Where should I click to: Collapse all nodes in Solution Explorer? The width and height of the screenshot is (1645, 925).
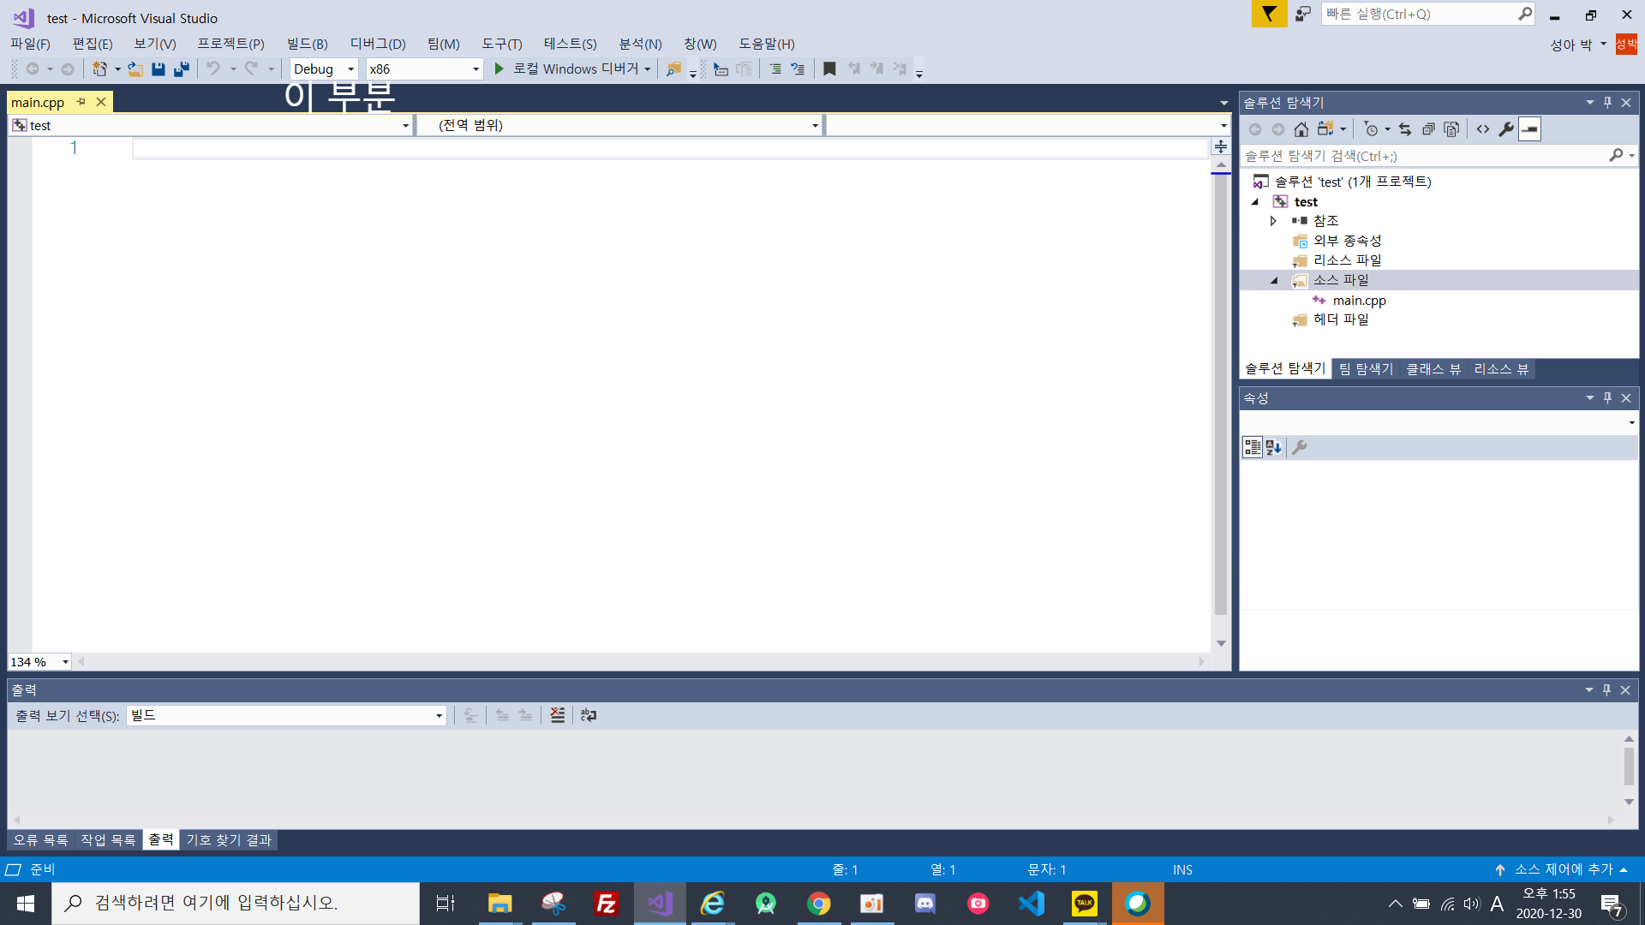click(1428, 129)
